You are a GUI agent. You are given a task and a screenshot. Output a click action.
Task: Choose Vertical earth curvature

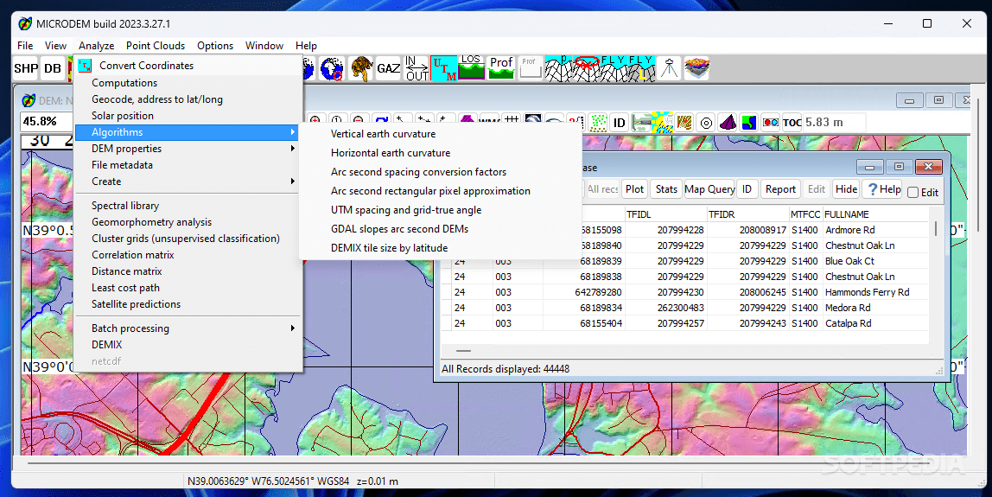click(384, 134)
